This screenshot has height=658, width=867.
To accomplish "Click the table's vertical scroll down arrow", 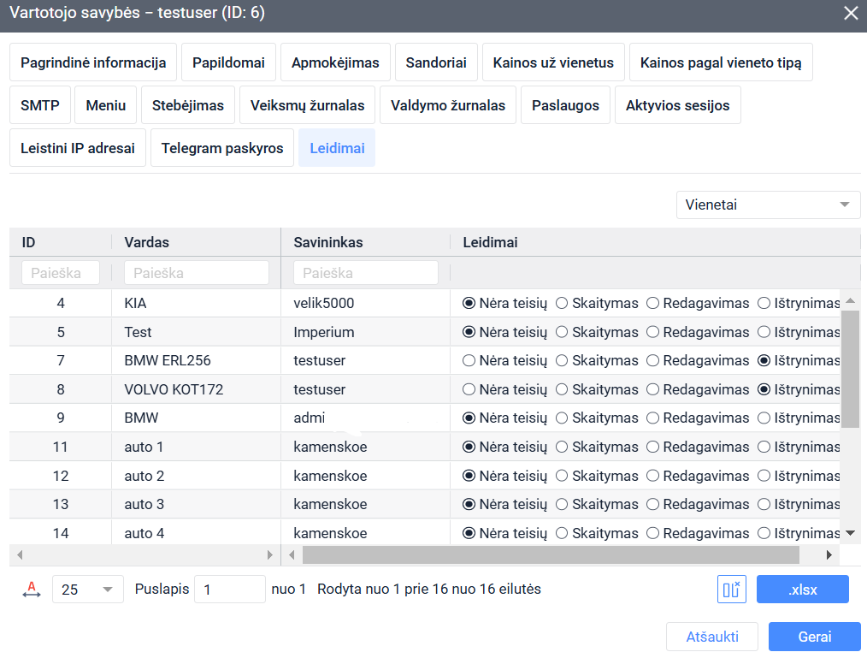I will (850, 533).
